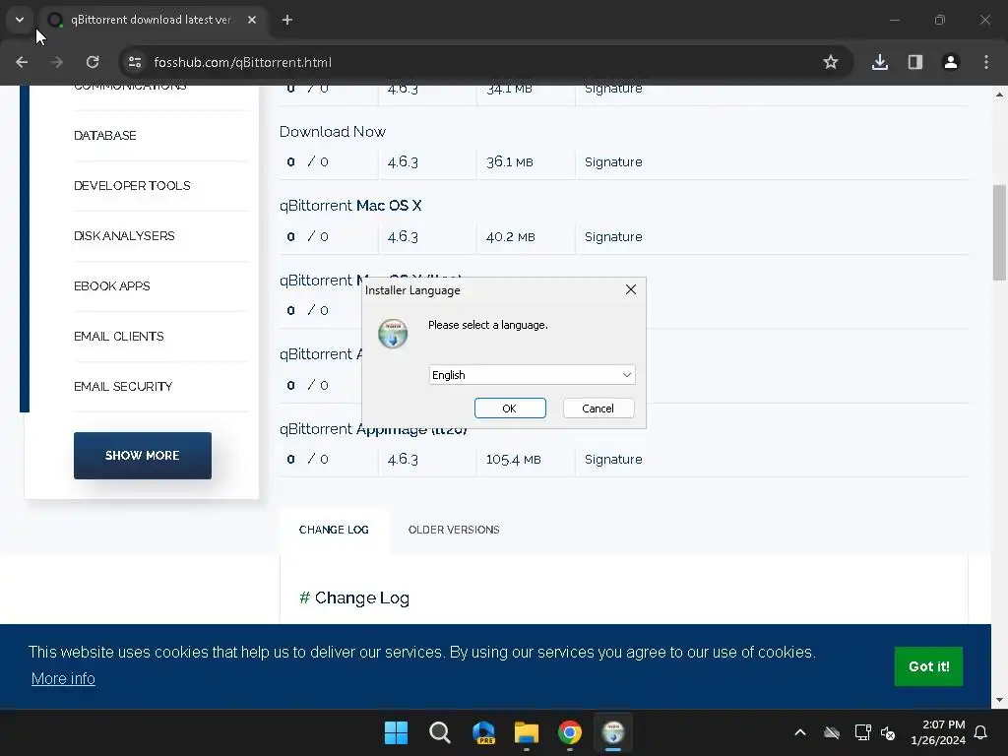Screen dimensions: 1008x756
Task: Toggle Chrome side panel icon
Action: click(x=914, y=62)
